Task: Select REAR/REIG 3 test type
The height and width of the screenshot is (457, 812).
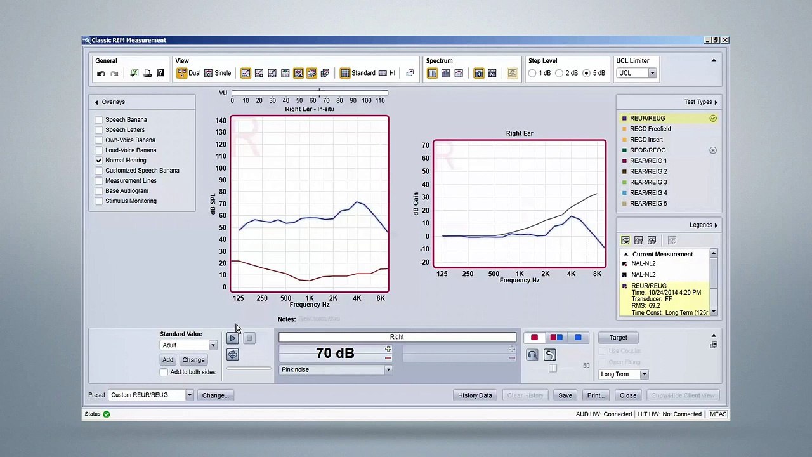Action: [648, 182]
